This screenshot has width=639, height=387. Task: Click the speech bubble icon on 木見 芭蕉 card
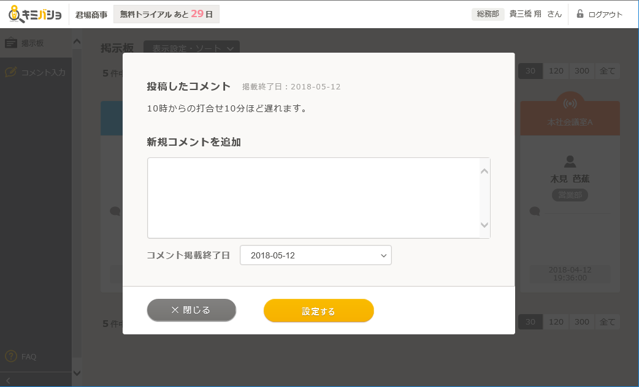(x=535, y=211)
